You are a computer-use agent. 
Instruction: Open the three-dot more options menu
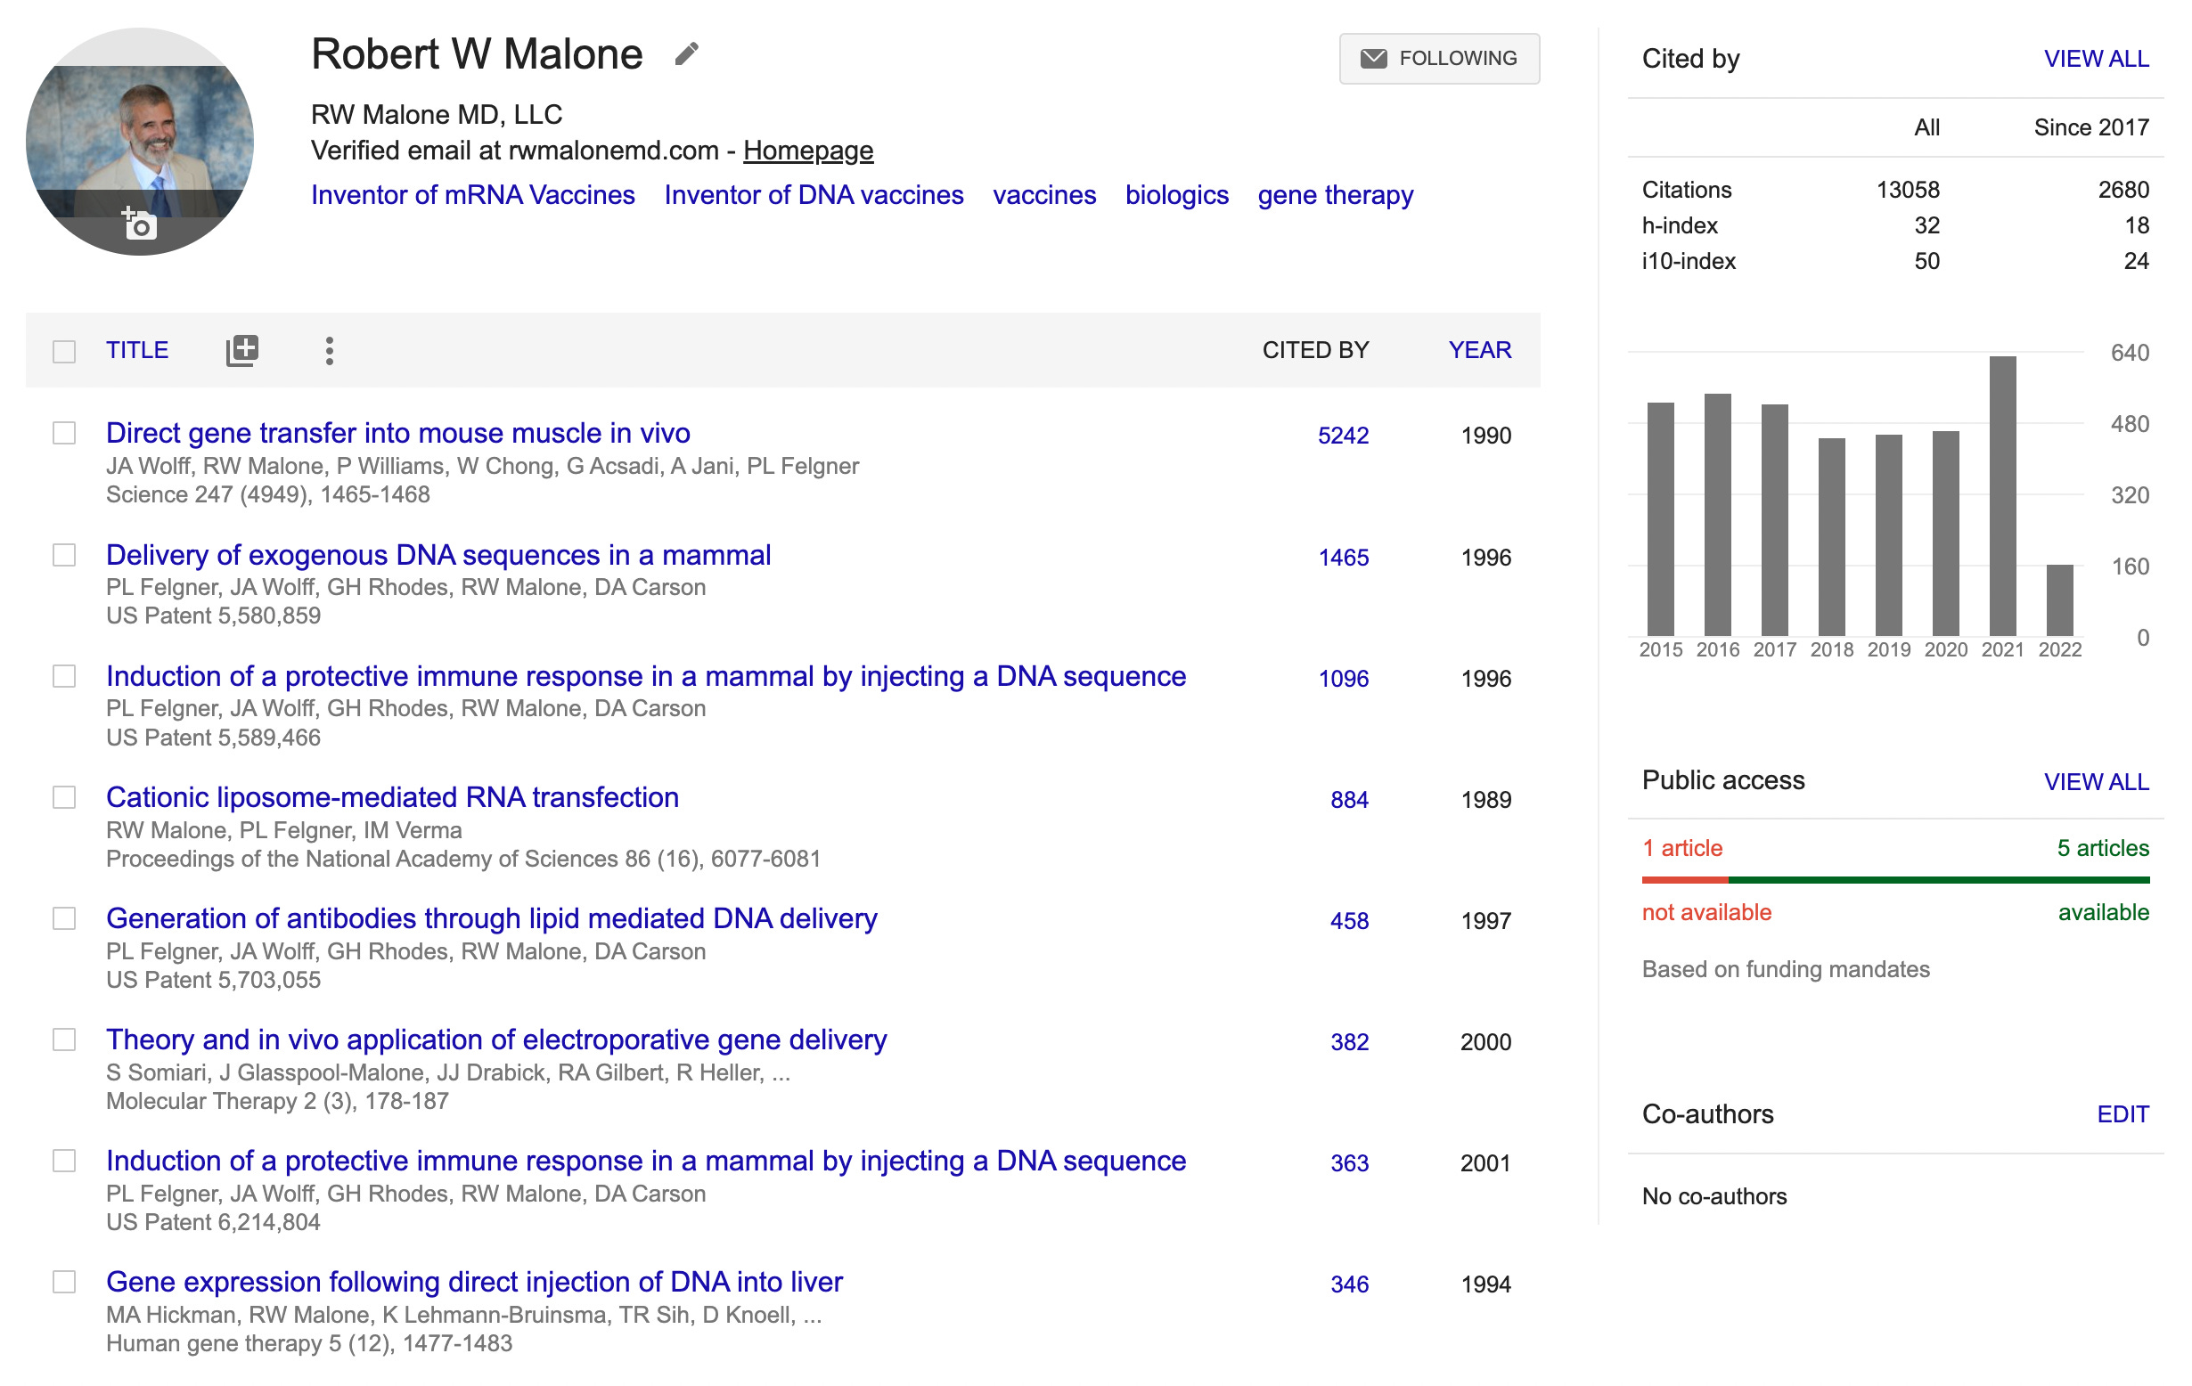tap(330, 350)
